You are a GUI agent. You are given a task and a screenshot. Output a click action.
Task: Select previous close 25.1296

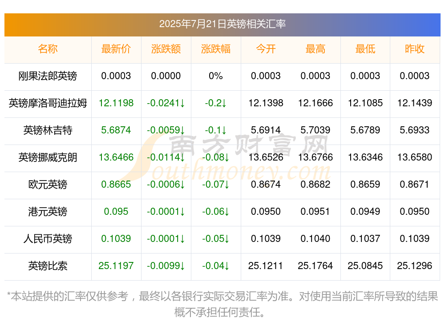coord(415,266)
